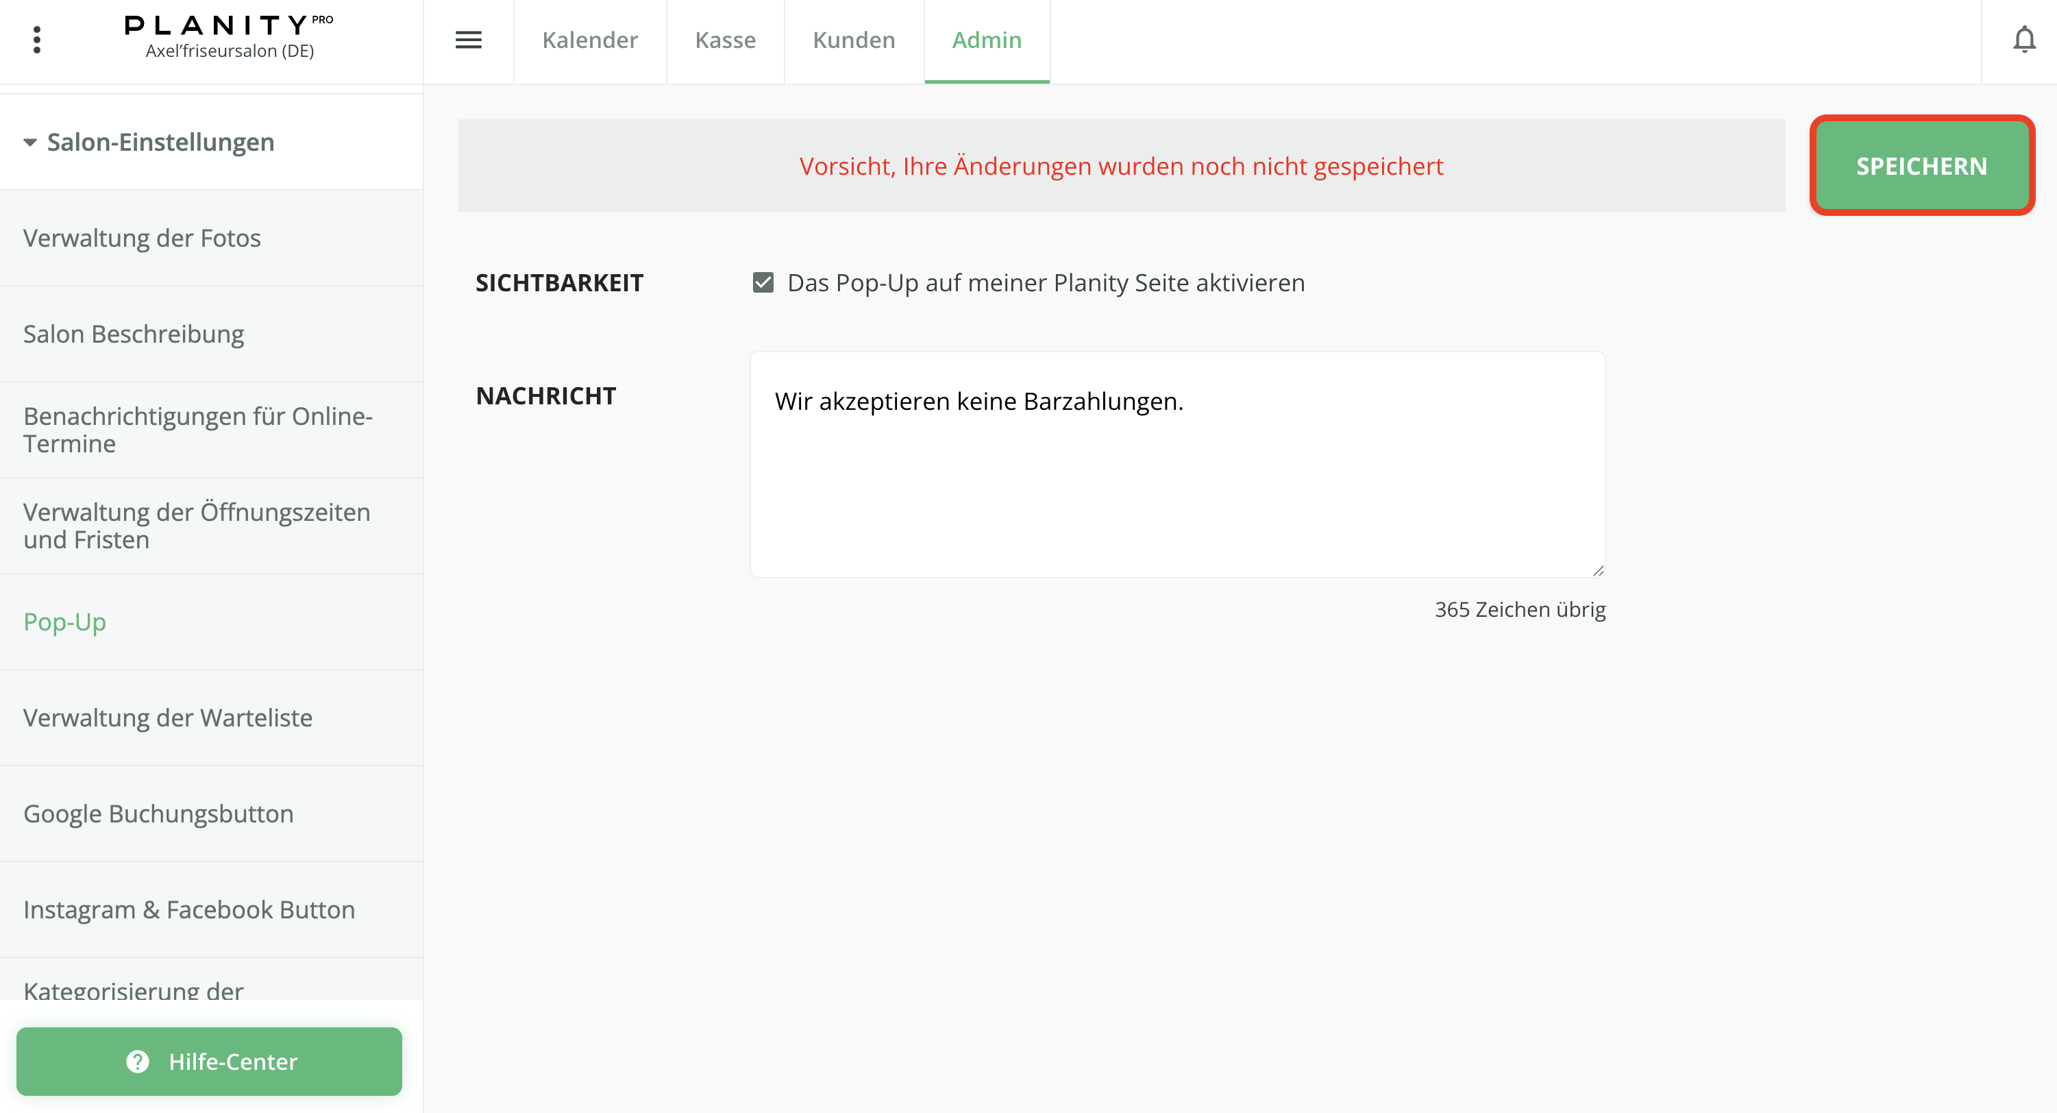
Task: Open Benachrichtigungen für Online-Termine
Action: point(198,430)
